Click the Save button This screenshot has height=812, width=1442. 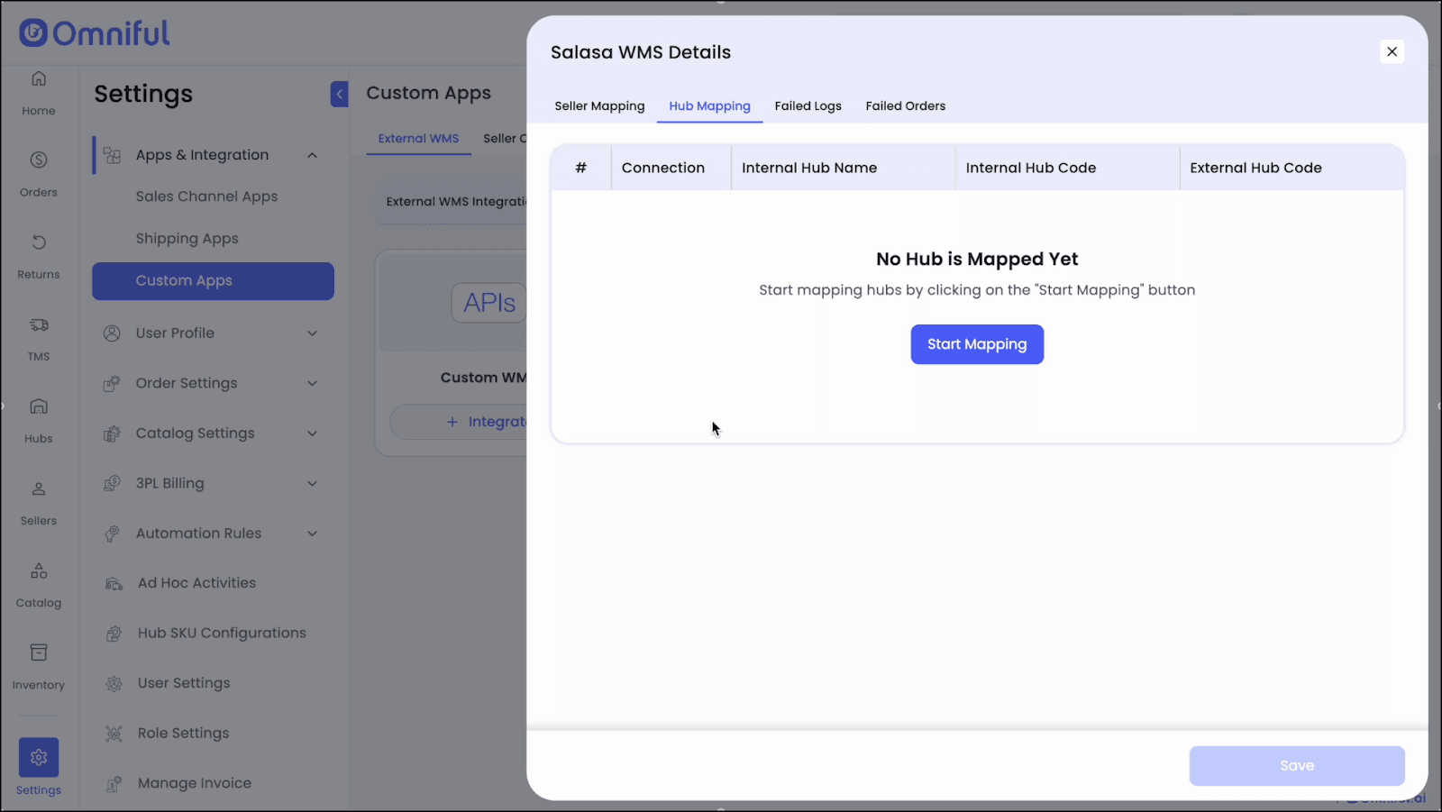click(1296, 766)
